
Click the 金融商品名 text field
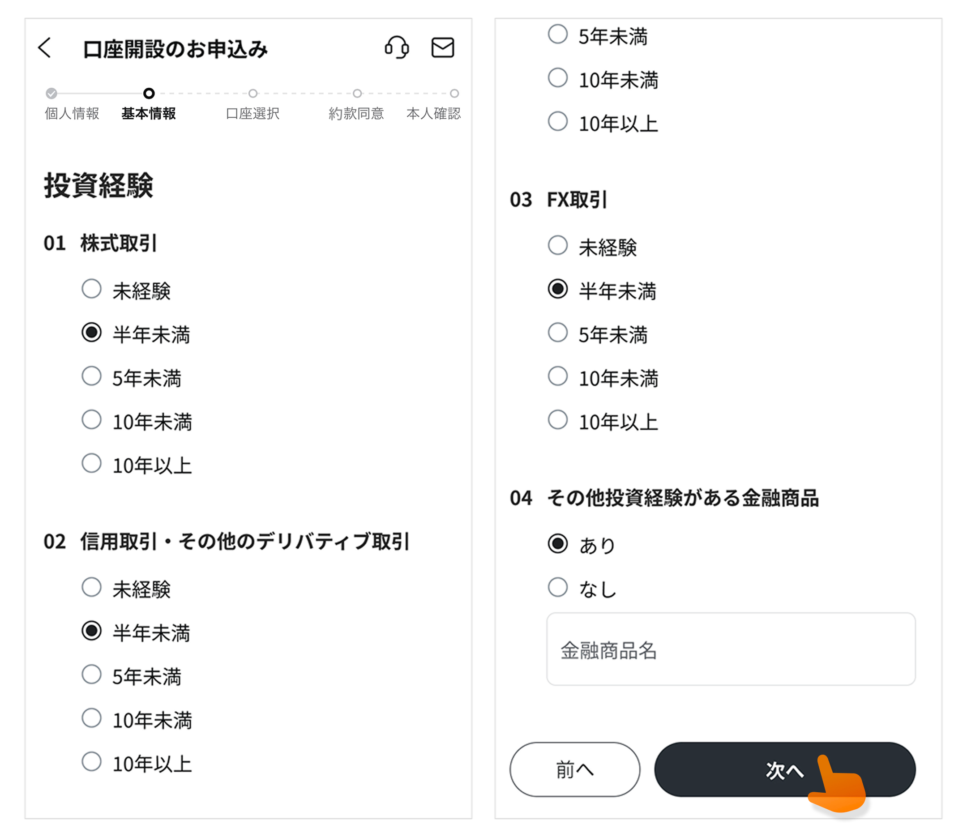click(731, 649)
